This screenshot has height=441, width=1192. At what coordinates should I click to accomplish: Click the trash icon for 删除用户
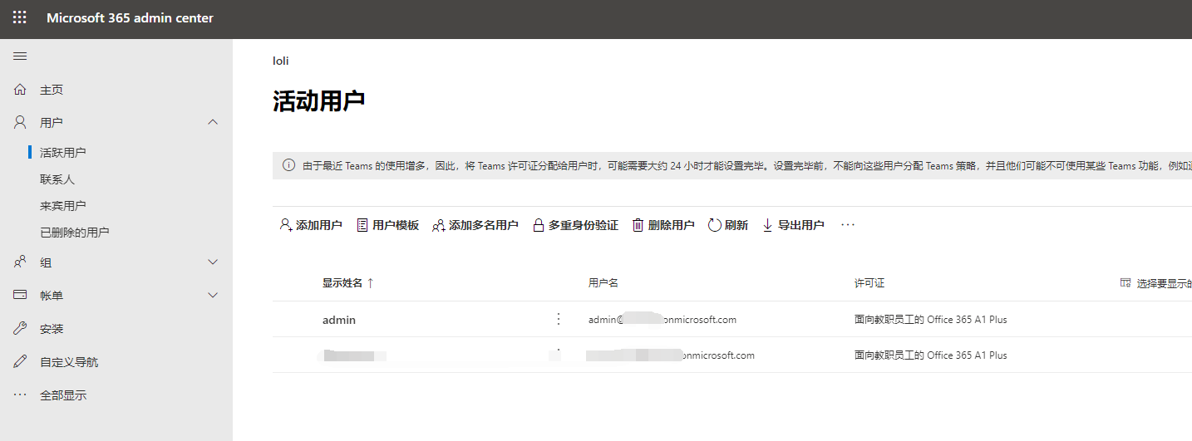coord(638,225)
